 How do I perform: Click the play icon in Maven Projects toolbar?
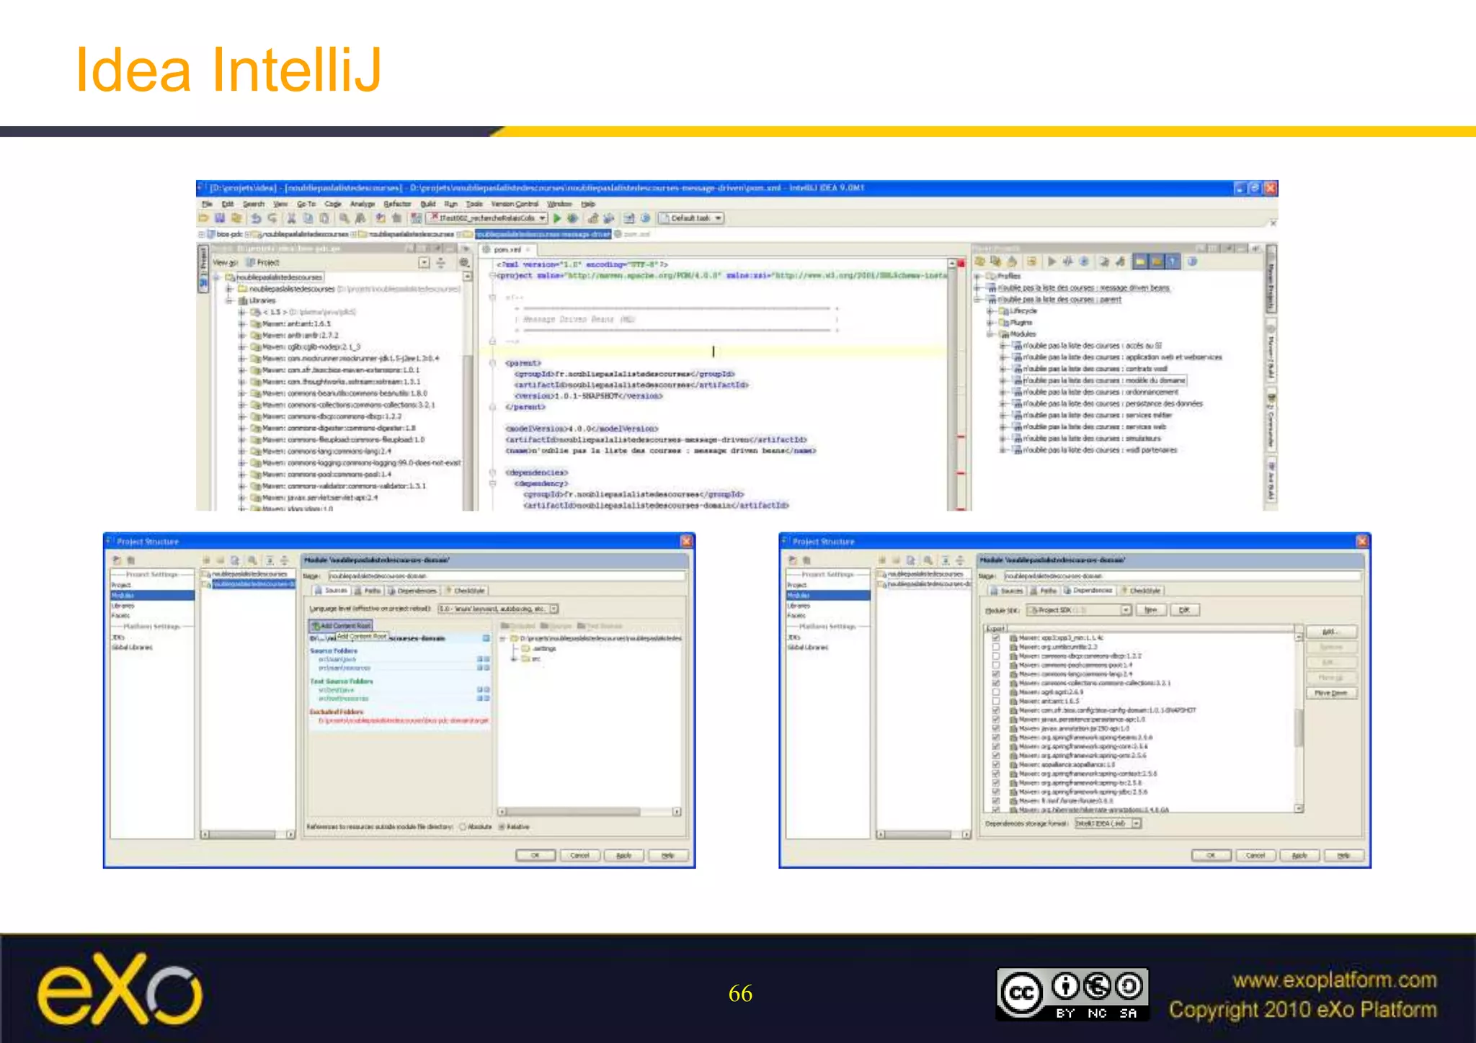pos(1052,261)
